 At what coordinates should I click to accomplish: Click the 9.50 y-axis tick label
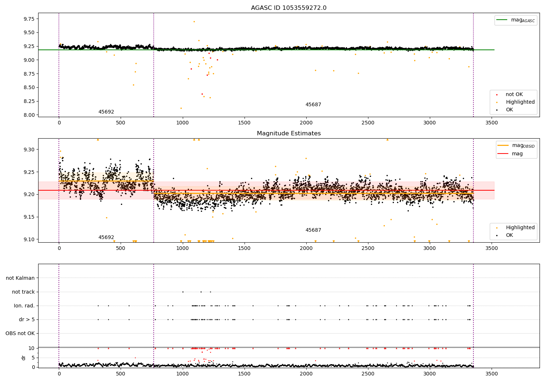[x=29, y=33]
